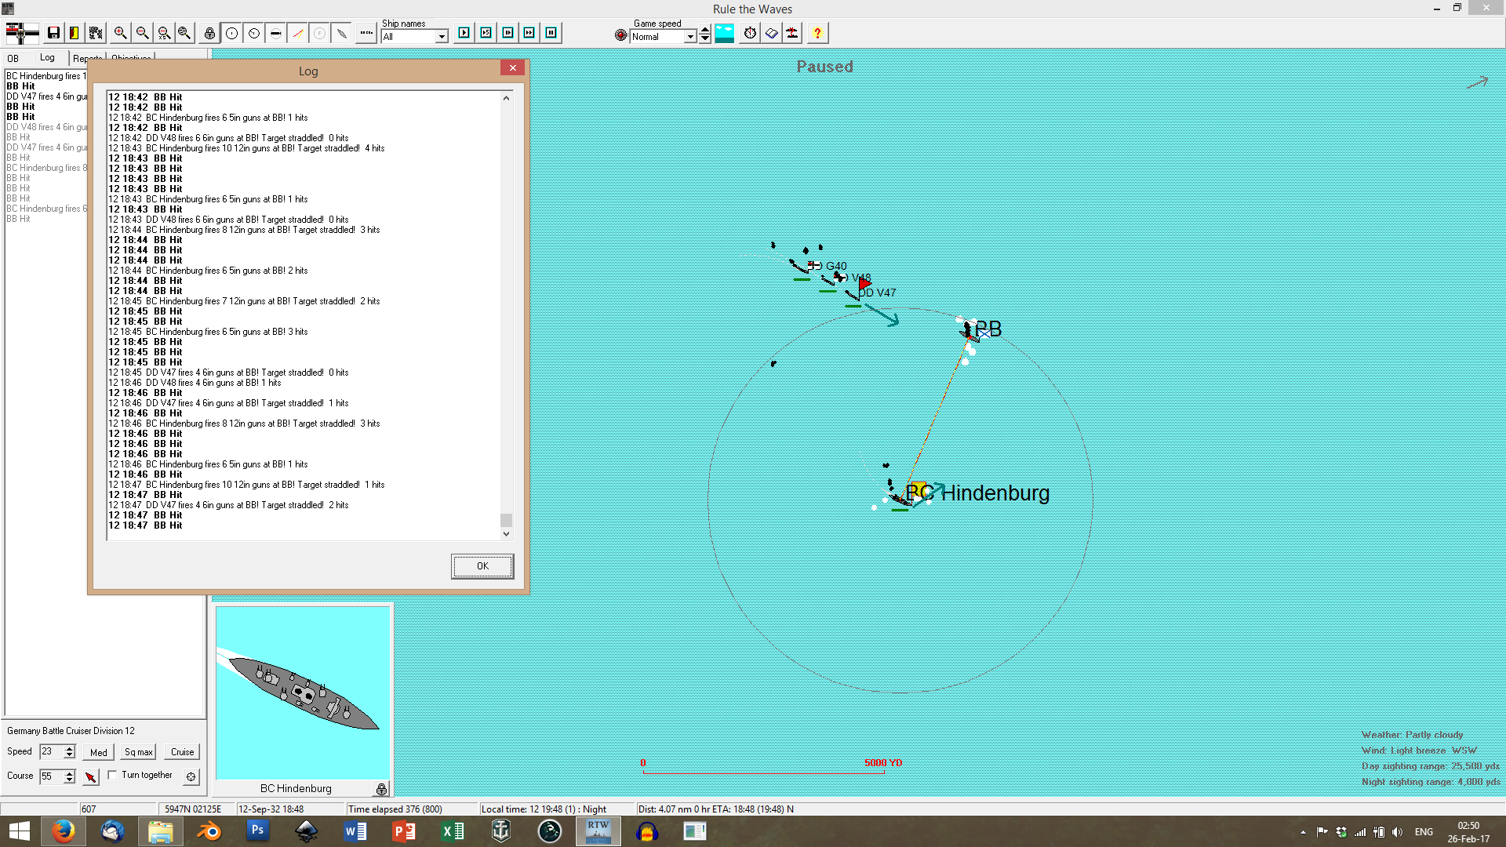
Task: Click the zoom in magnifier icon
Action: click(x=120, y=33)
